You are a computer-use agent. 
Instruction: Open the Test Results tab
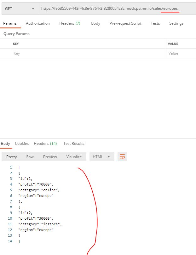[x=74, y=144]
